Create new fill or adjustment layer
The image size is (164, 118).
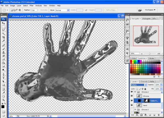145,115
